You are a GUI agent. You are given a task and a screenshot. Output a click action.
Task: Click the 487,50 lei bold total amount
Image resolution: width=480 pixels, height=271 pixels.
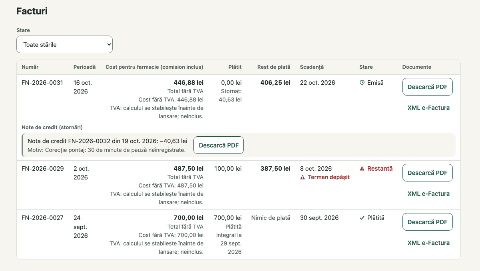(188, 169)
